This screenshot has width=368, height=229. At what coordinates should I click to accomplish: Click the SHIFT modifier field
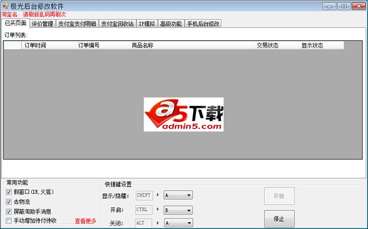[x=144, y=195]
